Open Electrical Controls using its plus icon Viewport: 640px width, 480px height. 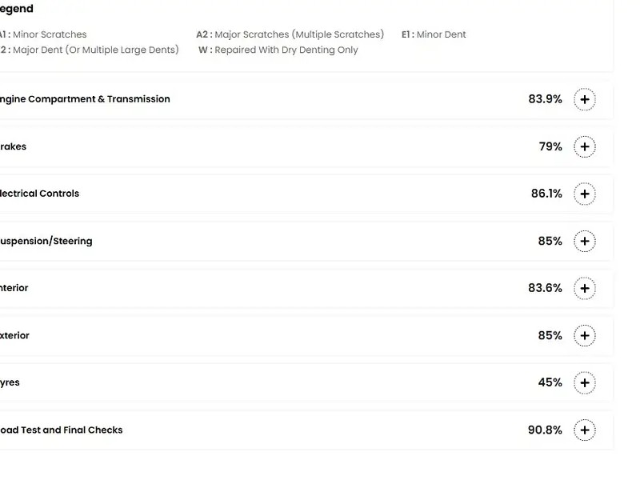pos(585,194)
